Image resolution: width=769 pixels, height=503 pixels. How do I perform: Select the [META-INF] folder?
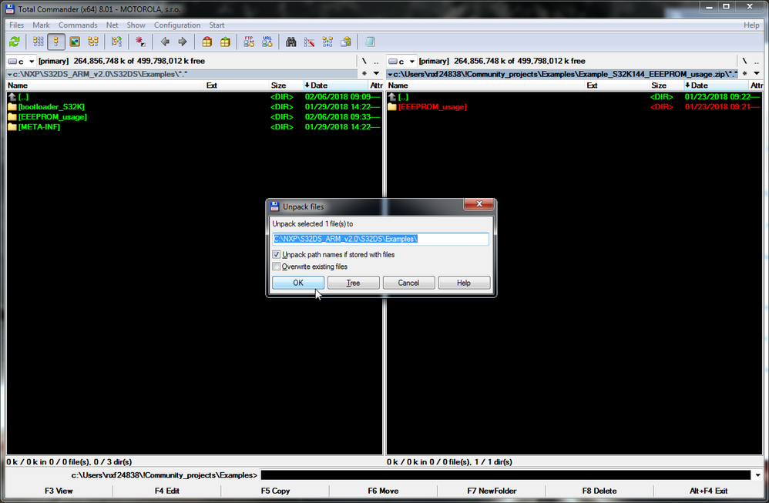39,127
